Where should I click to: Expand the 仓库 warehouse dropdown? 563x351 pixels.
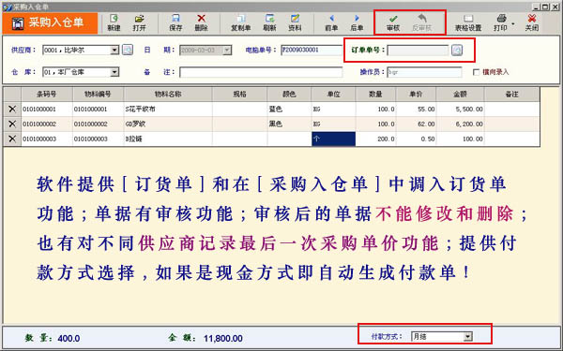pyautogui.click(x=114, y=72)
